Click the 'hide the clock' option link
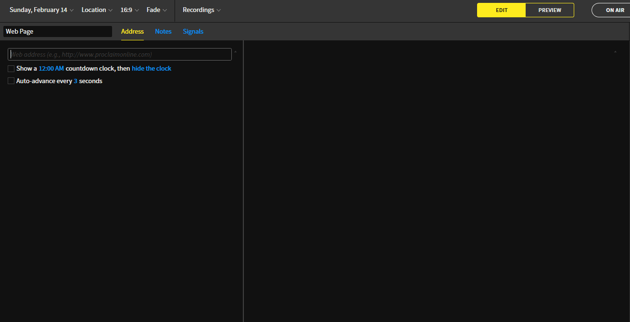The image size is (630, 322). 151,69
